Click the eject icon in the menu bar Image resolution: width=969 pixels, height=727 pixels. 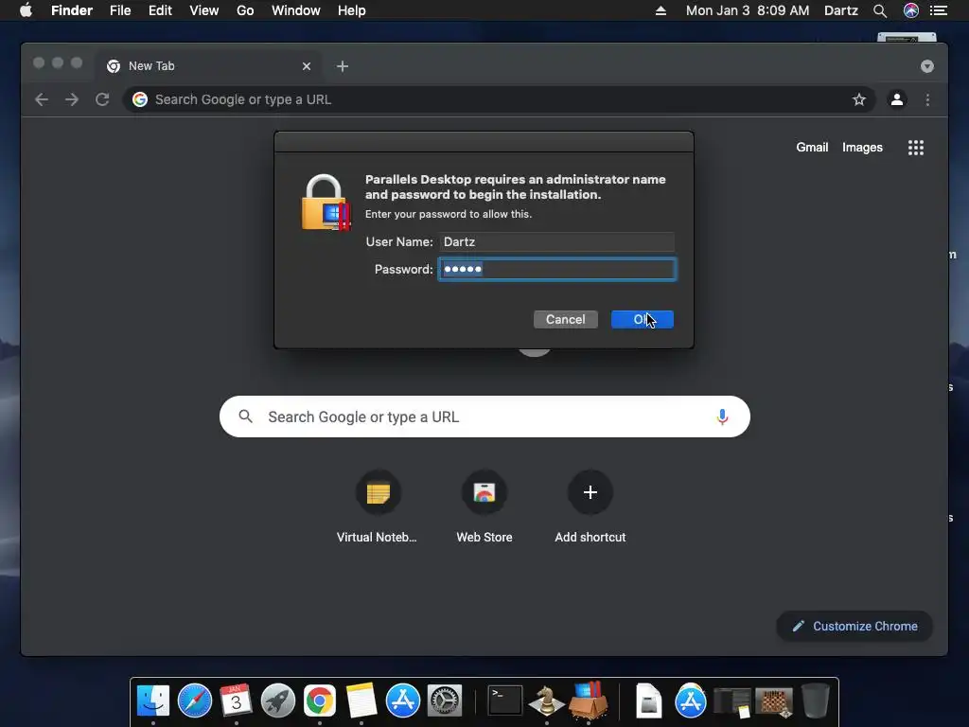(x=661, y=10)
